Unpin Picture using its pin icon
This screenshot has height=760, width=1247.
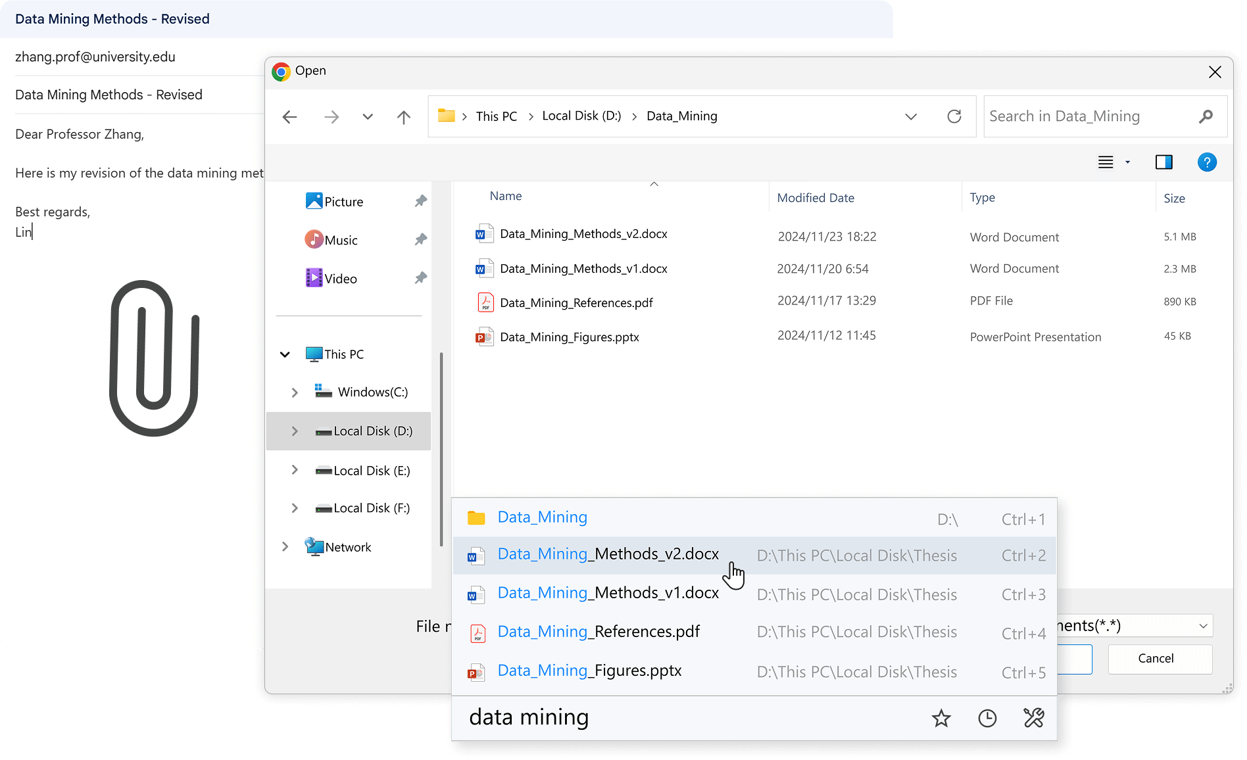[421, 201]
